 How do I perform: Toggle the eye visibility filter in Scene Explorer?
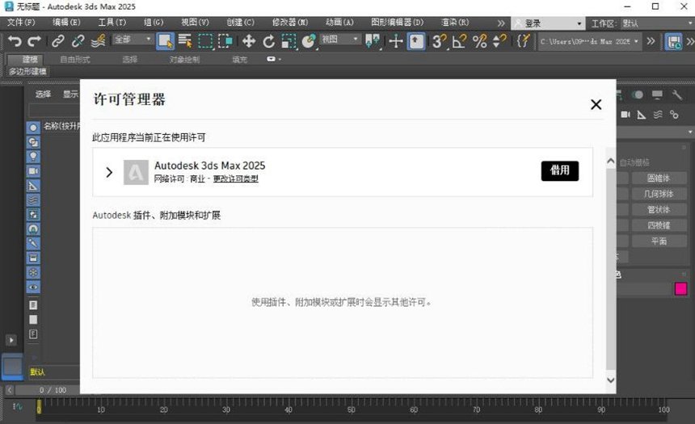(33, 287)
